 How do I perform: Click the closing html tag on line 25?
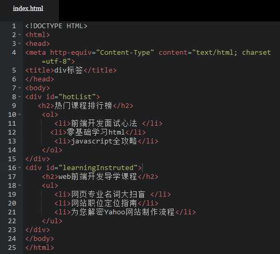coord(40,248)
